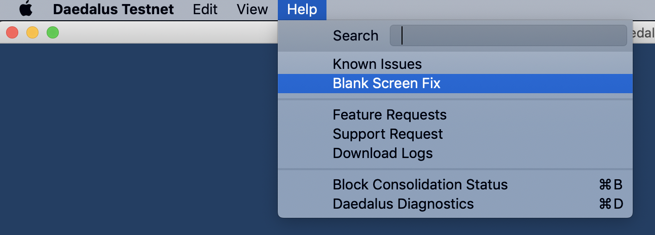This screenshot has height=235, width=655.
Task: Open the View menu
Action: point(252,9)
